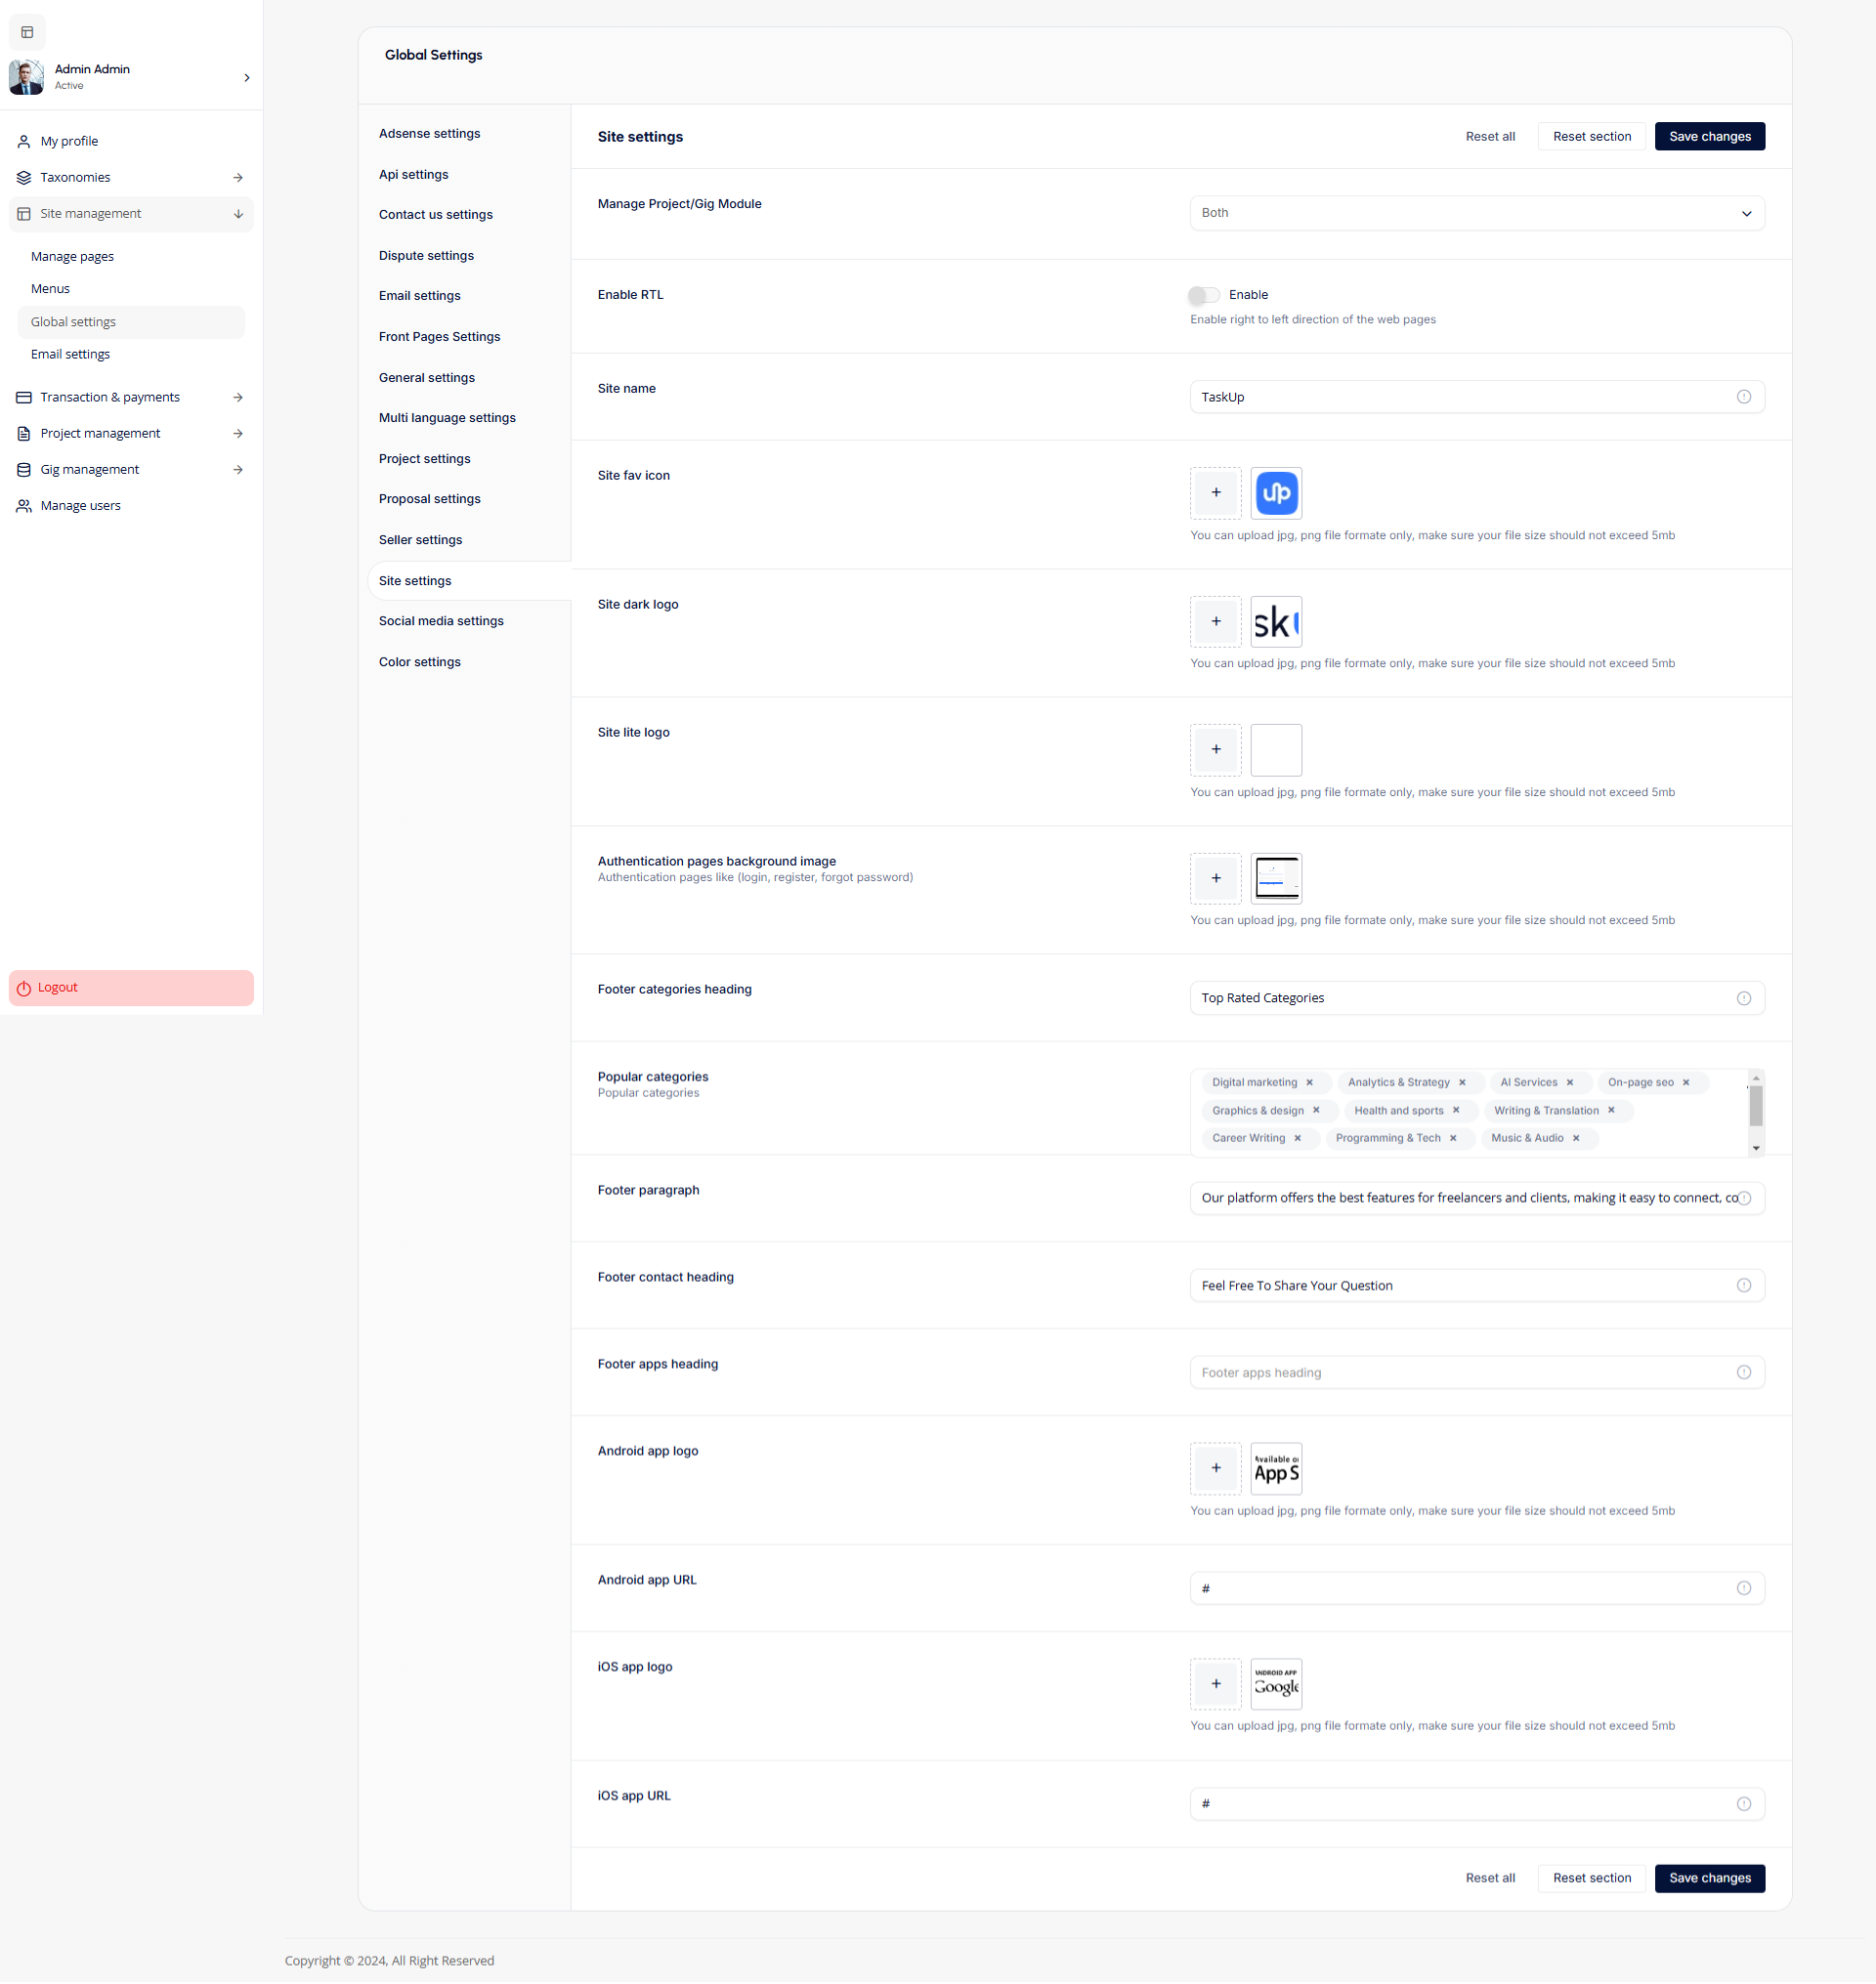Image resolution: width=1876 pixels, height=1984 pixels.
Task: Open the Color settings tab
Action: [x=419, y=662]
